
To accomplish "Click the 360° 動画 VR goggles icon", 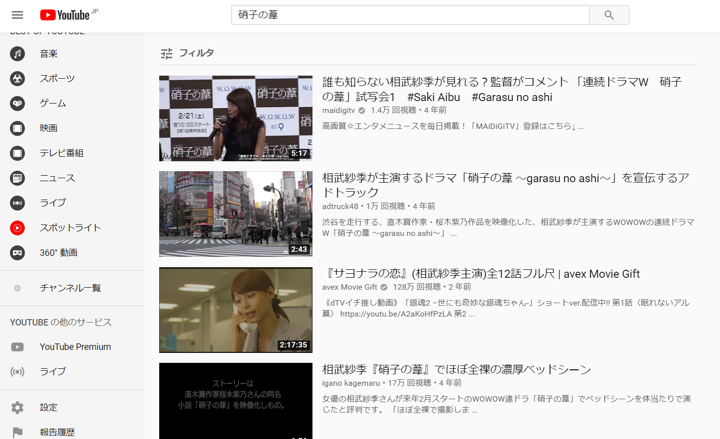I will click(x=17, y=253).
